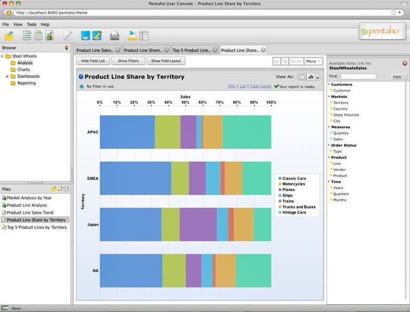Click the refresh icon in Browse header
This screenshot has width=410, height=312.
[x=67, y=47]
